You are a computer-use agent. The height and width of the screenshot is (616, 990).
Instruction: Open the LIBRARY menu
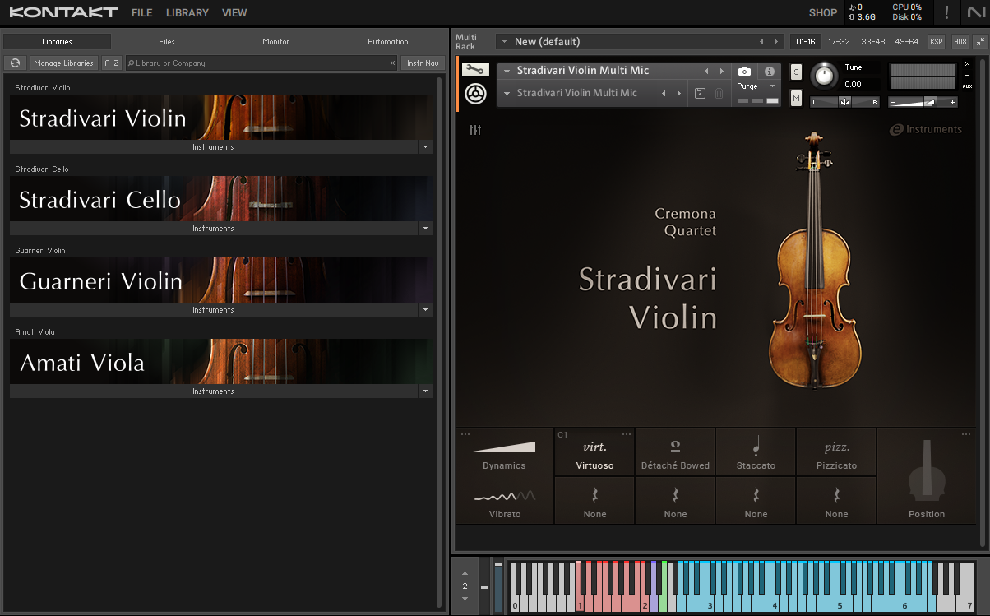click(187, 12)
